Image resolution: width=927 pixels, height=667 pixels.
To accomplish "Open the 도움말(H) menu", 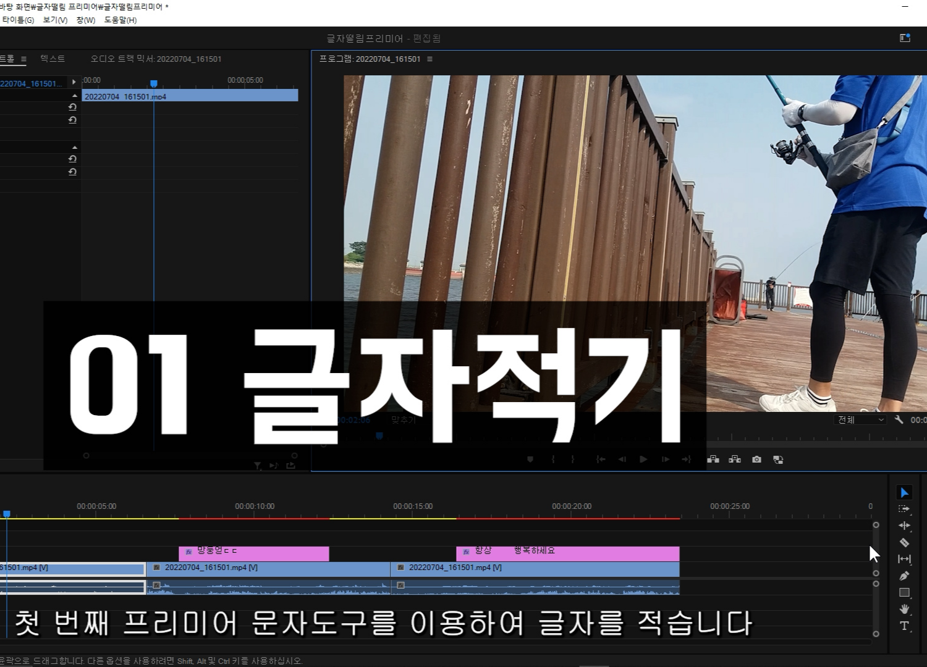I will [x=121, y=20].
